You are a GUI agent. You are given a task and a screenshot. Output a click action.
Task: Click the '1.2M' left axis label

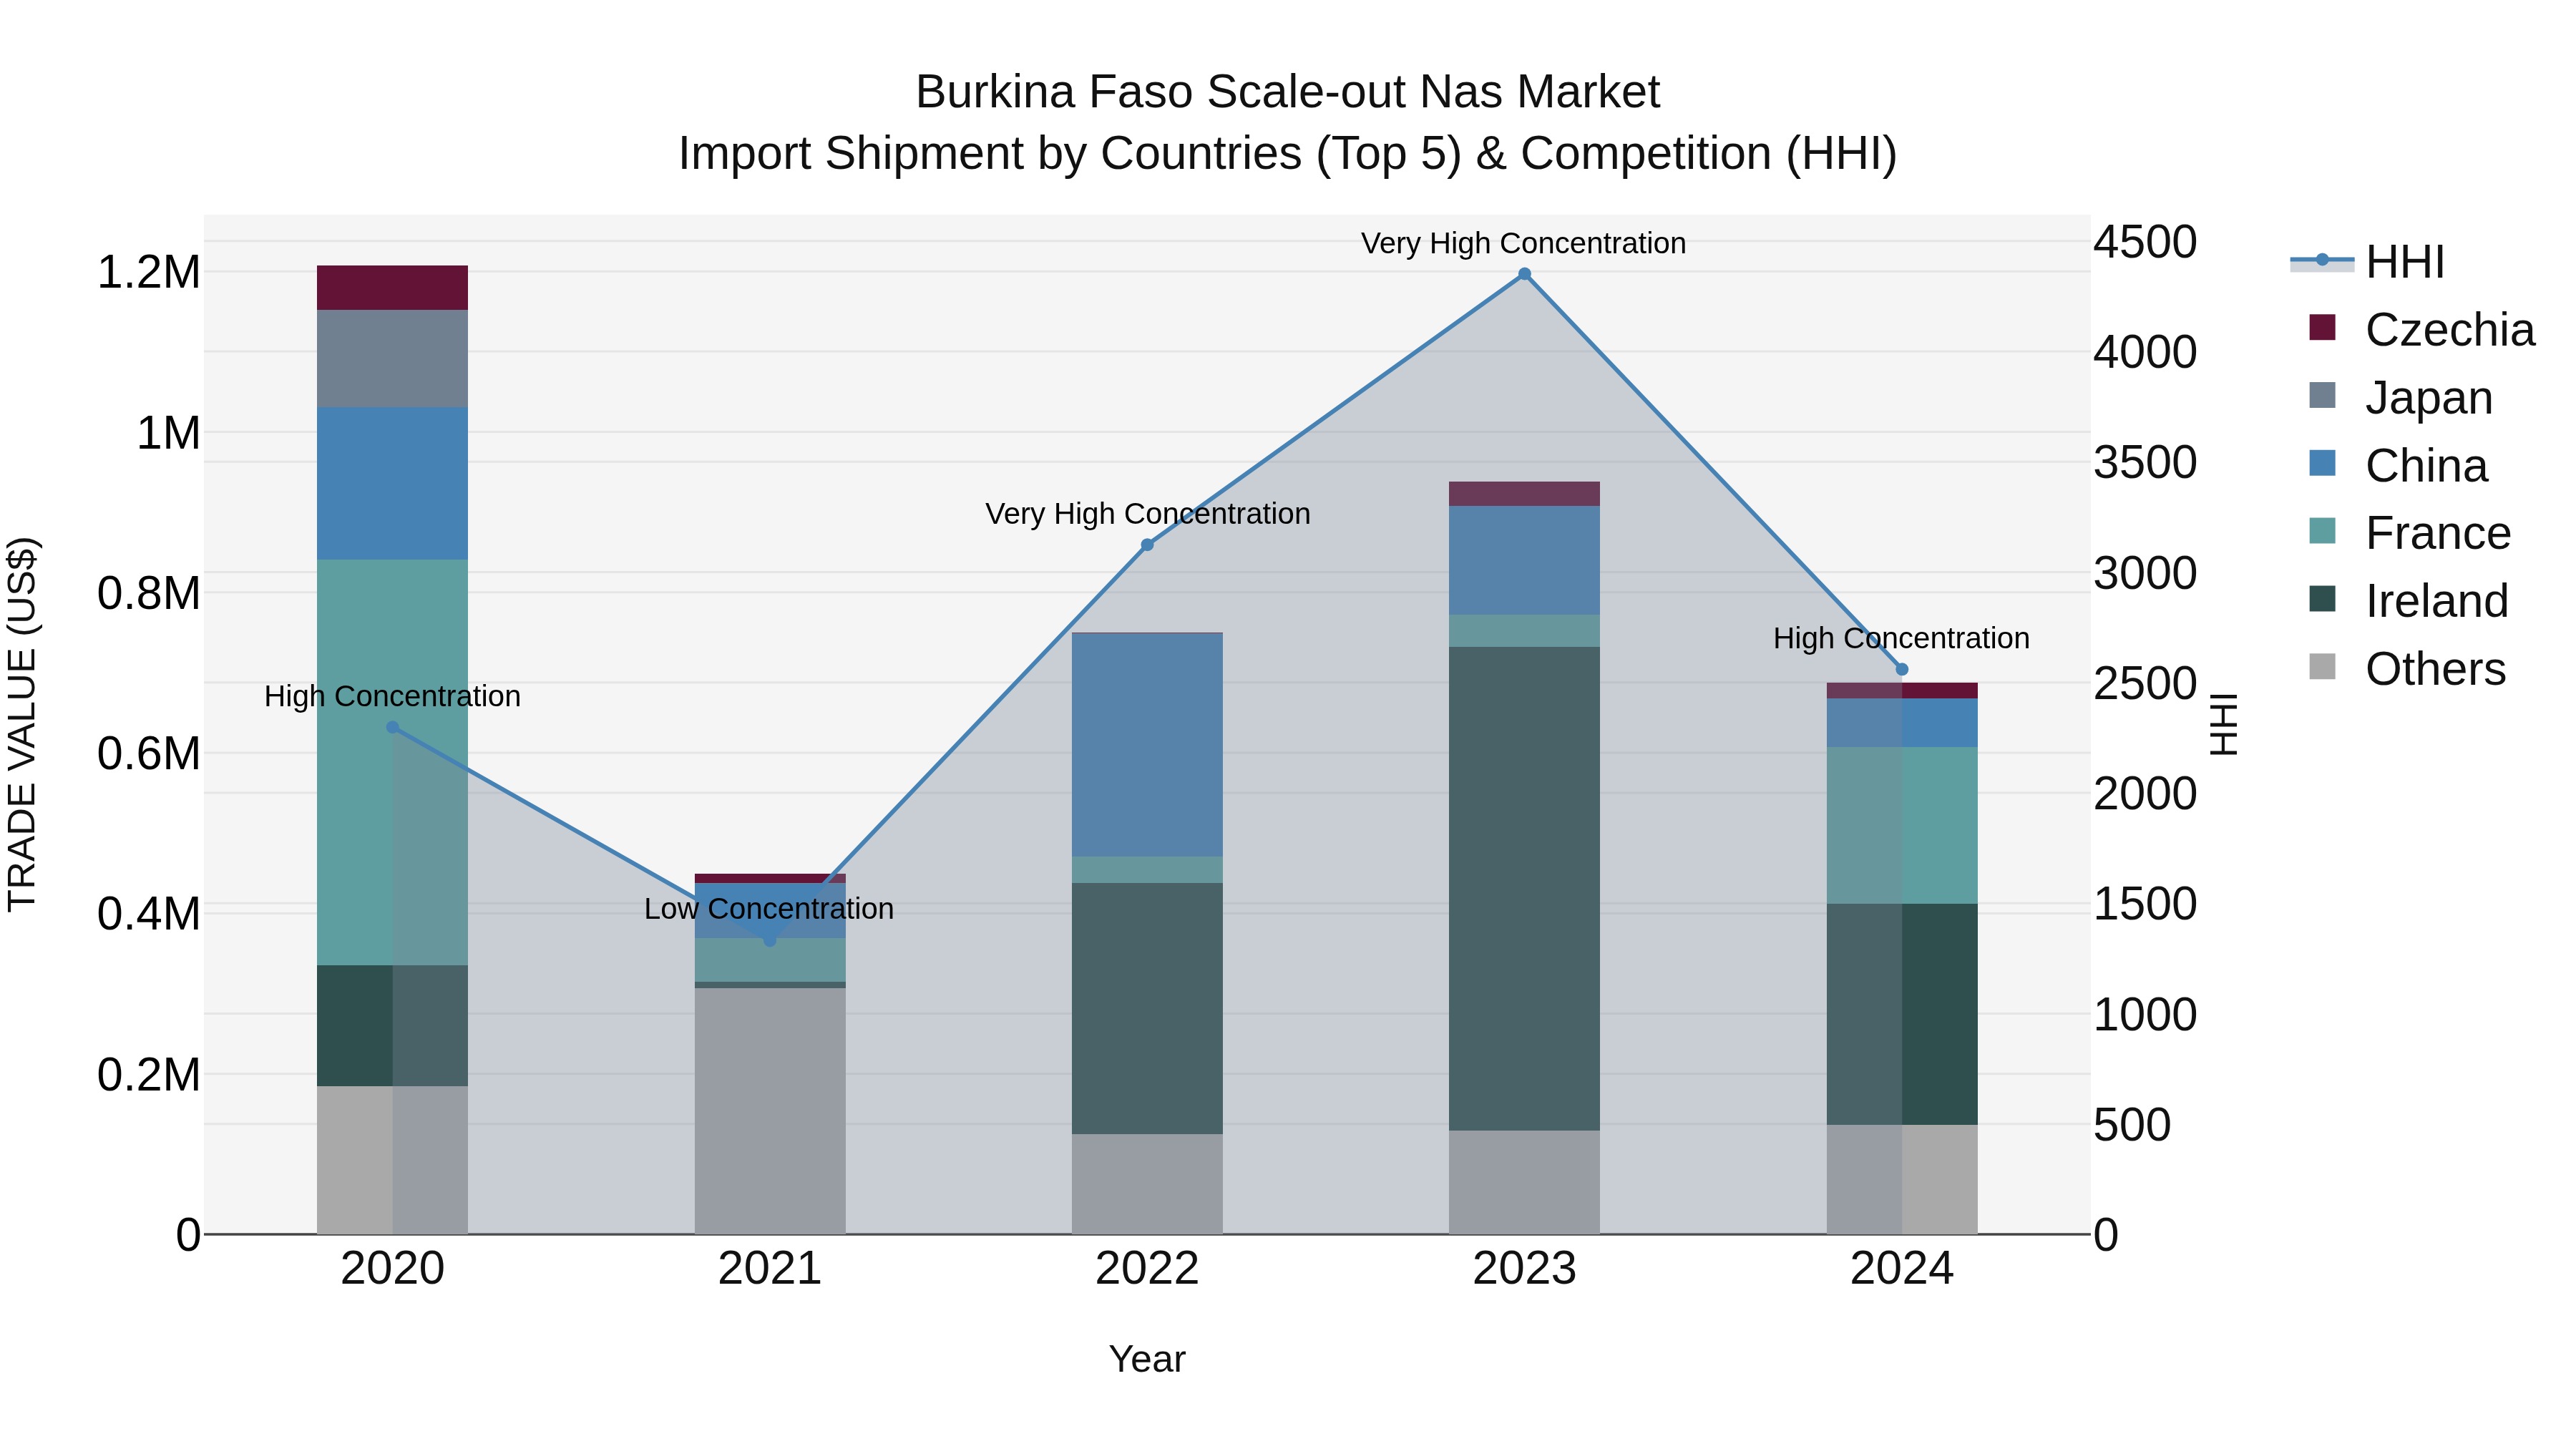tap(148, 273)
